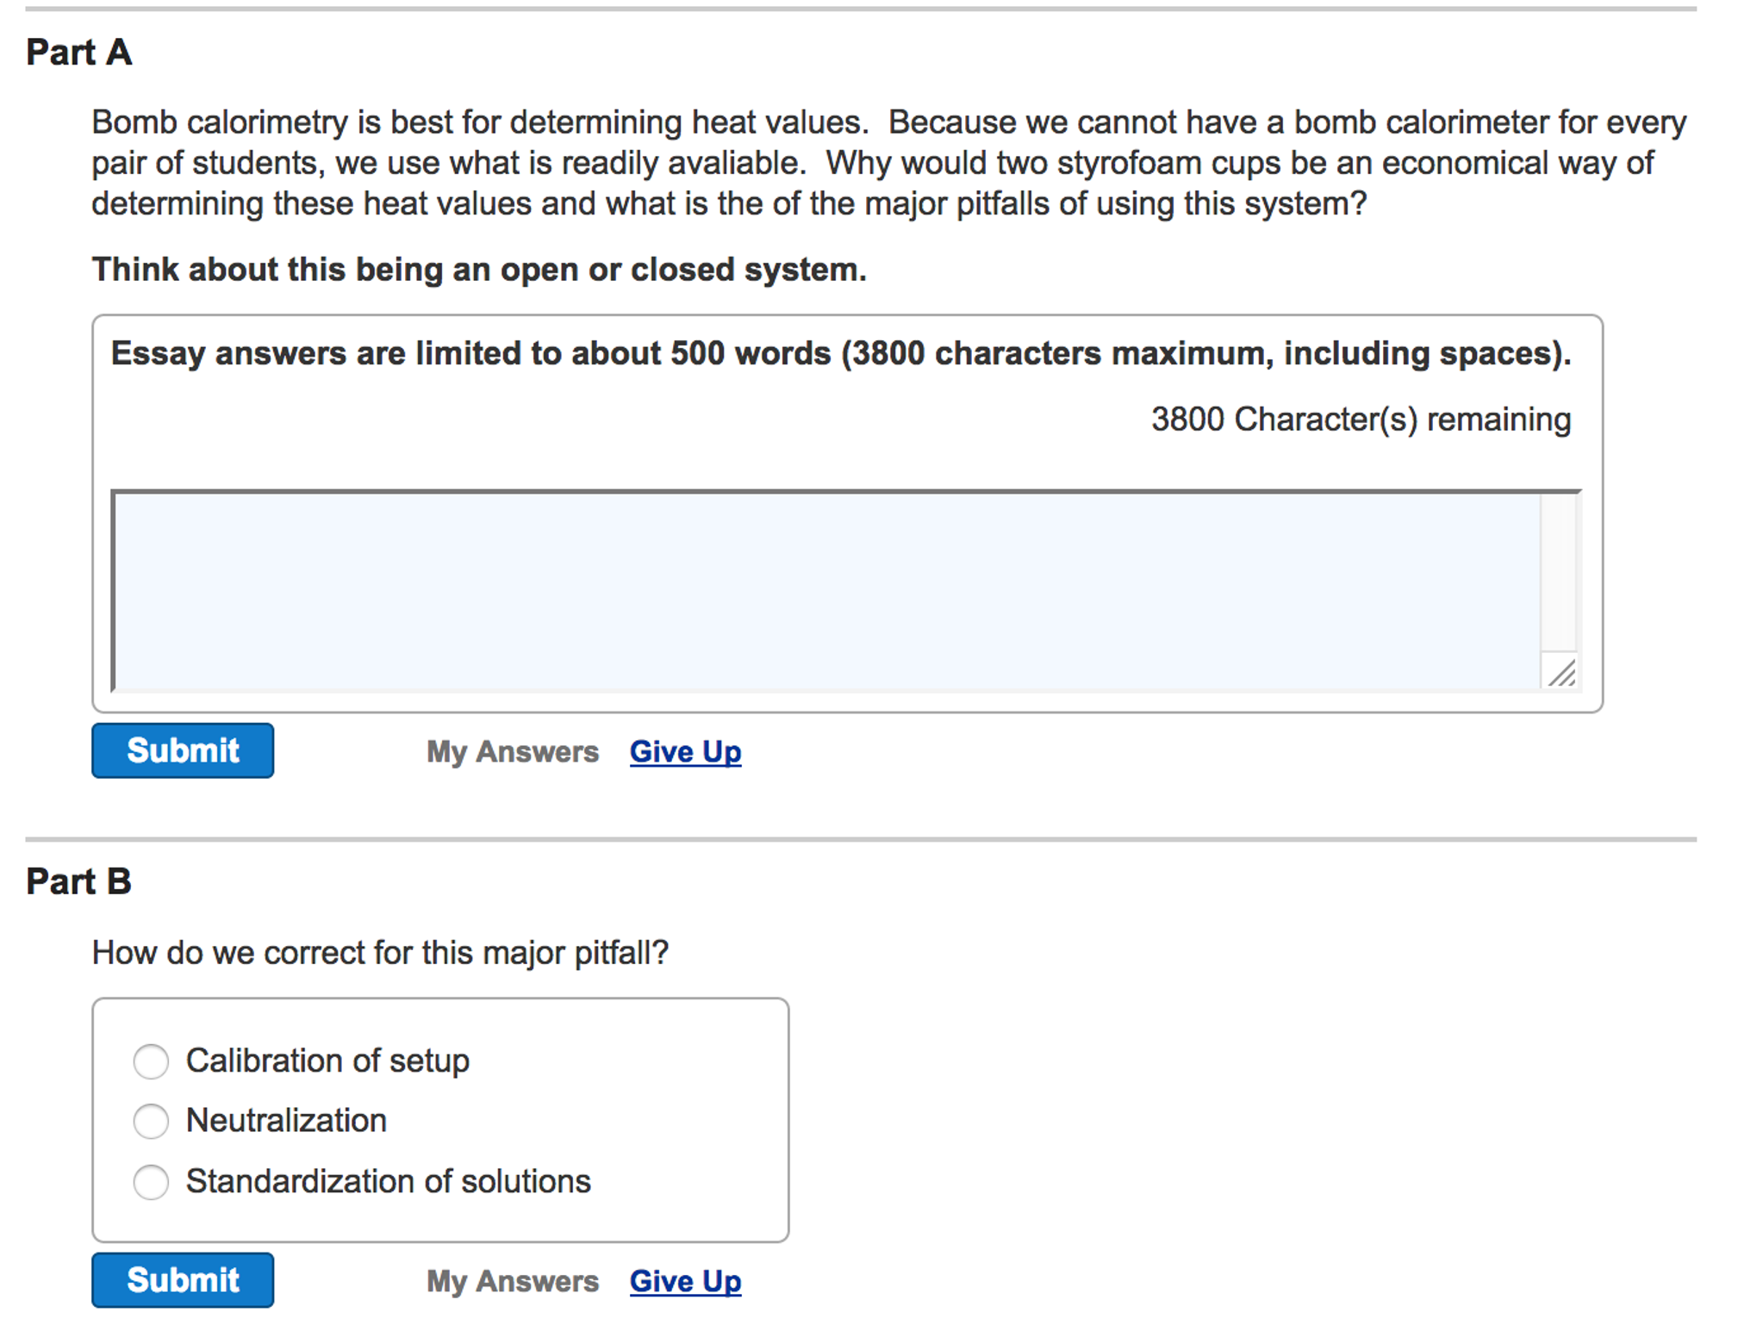Click the Part A heading
Viewport: 1763px width, 1331px height.
pyautogui.click(x=78, y=53)
